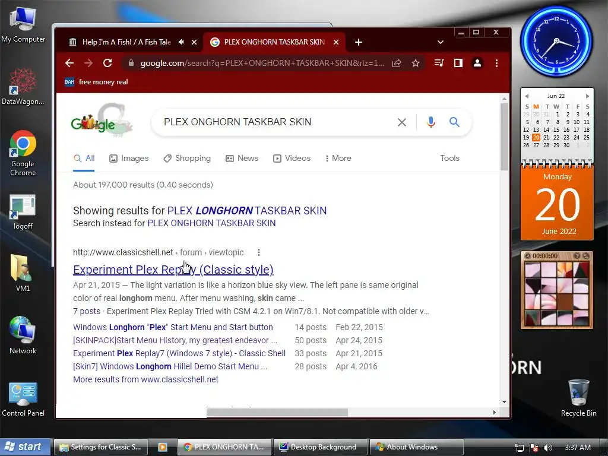Mute the Help I'm A Fish tab audio
Viewport: 608px width, 456px height.
(182, 42)
